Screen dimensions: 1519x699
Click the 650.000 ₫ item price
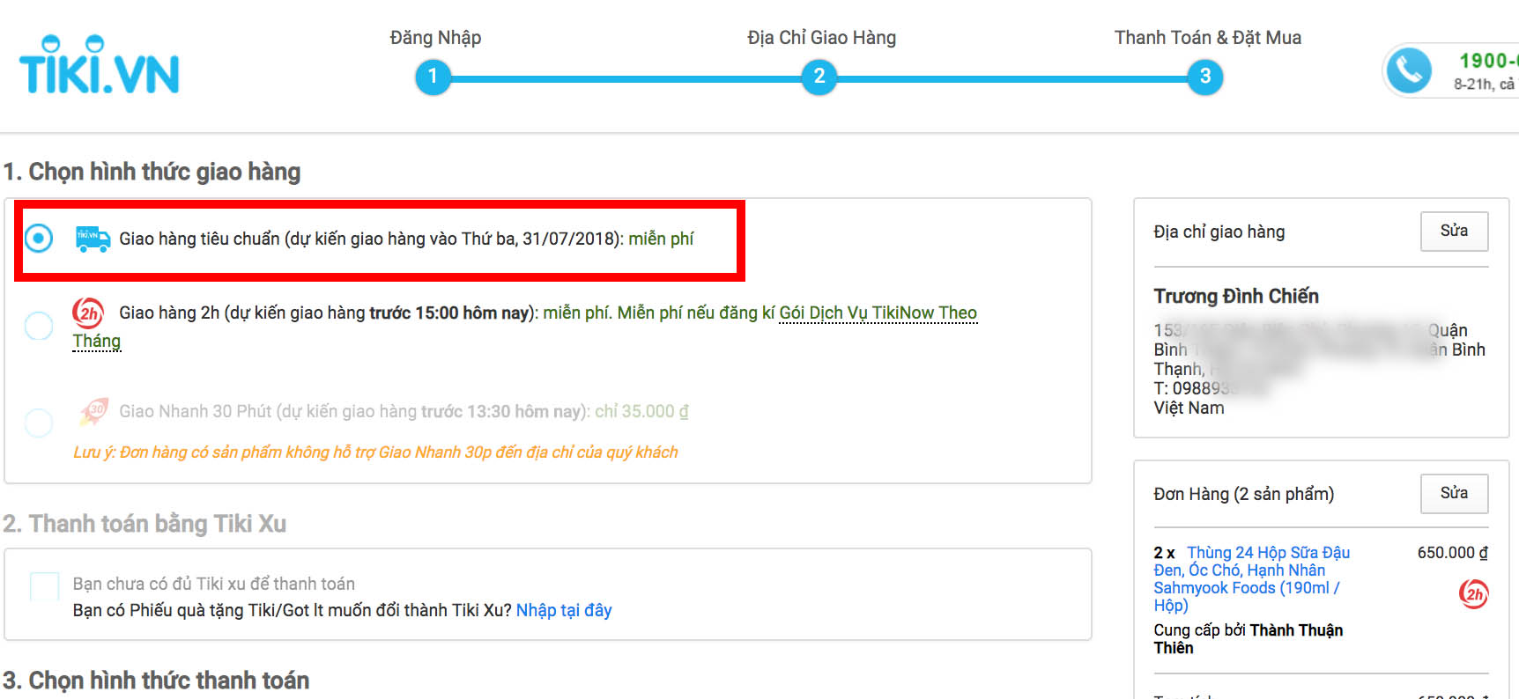[1452, 553]
